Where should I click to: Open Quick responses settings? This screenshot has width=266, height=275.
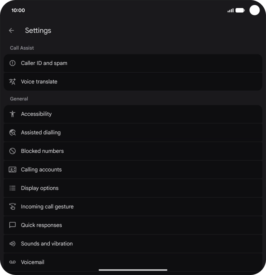pos(133,225)
